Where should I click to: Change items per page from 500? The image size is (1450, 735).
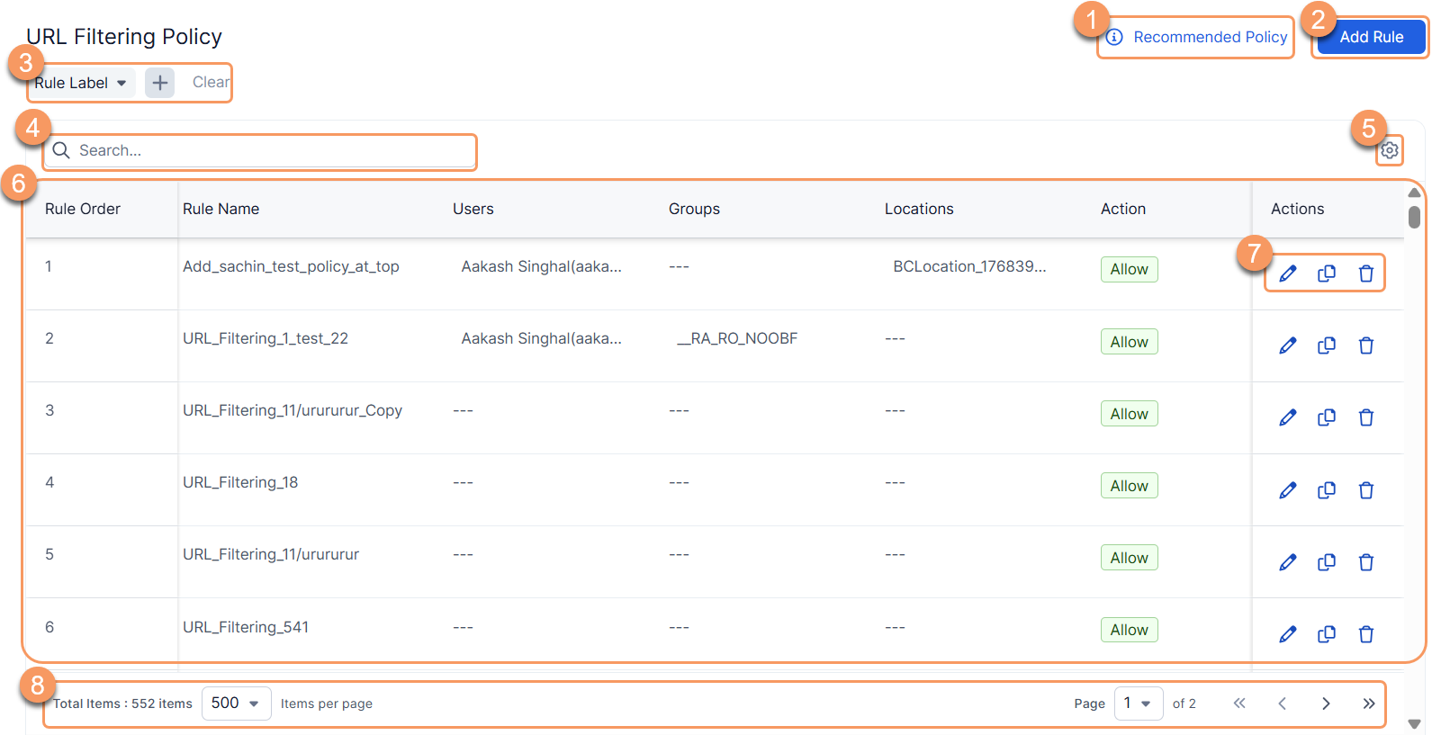pos(236,704)
